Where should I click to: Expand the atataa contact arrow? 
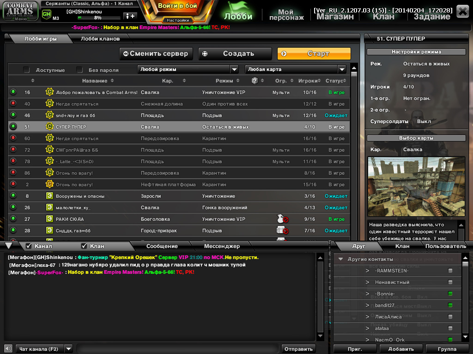pyautogui.click(x=367, y=328)
